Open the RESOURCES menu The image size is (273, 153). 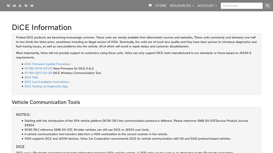180,6
